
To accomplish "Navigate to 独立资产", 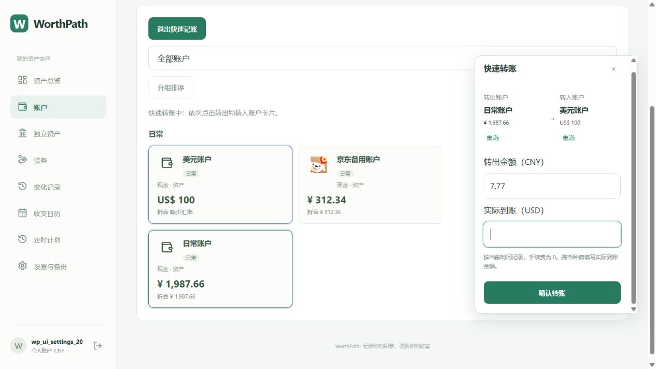I will 58,134.
